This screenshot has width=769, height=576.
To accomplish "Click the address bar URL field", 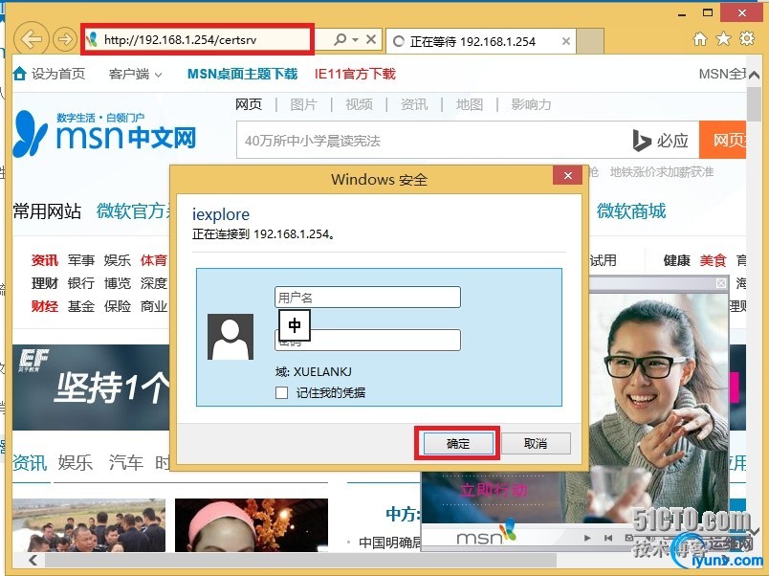I will 197,39.
